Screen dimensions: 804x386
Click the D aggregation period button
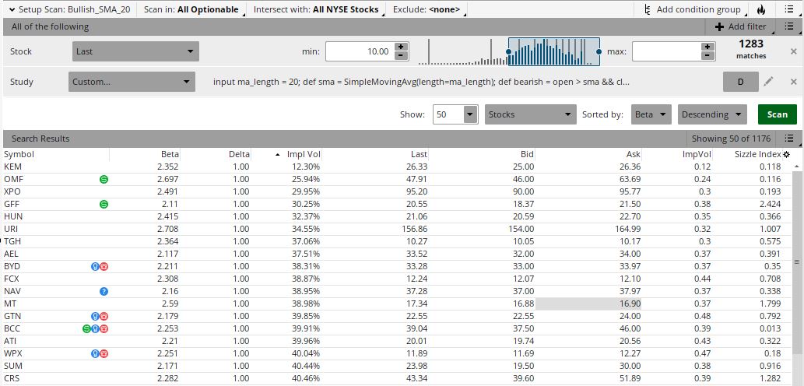click(740, 82)
